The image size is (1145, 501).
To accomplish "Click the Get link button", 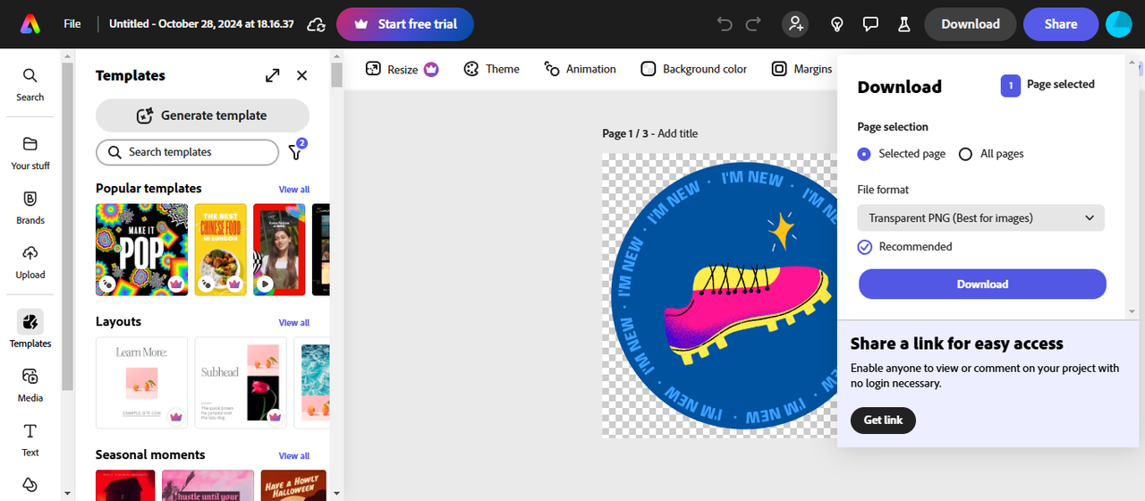I will 883,420.
